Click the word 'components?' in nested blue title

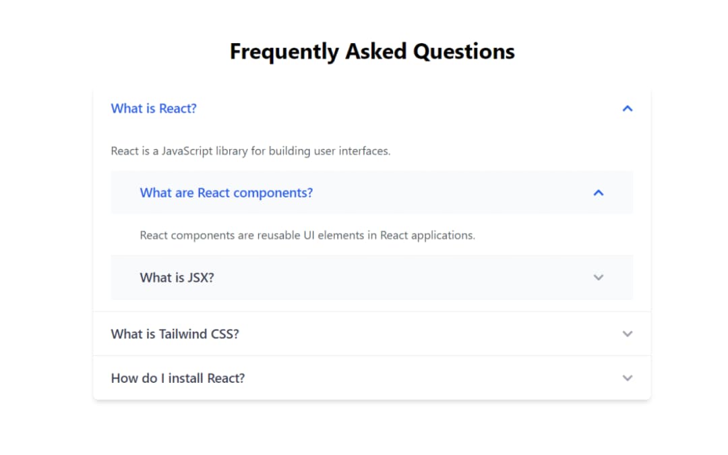pos(274,193)
